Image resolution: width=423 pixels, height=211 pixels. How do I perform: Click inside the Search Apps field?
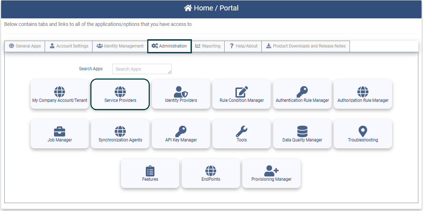pos(141,69)
